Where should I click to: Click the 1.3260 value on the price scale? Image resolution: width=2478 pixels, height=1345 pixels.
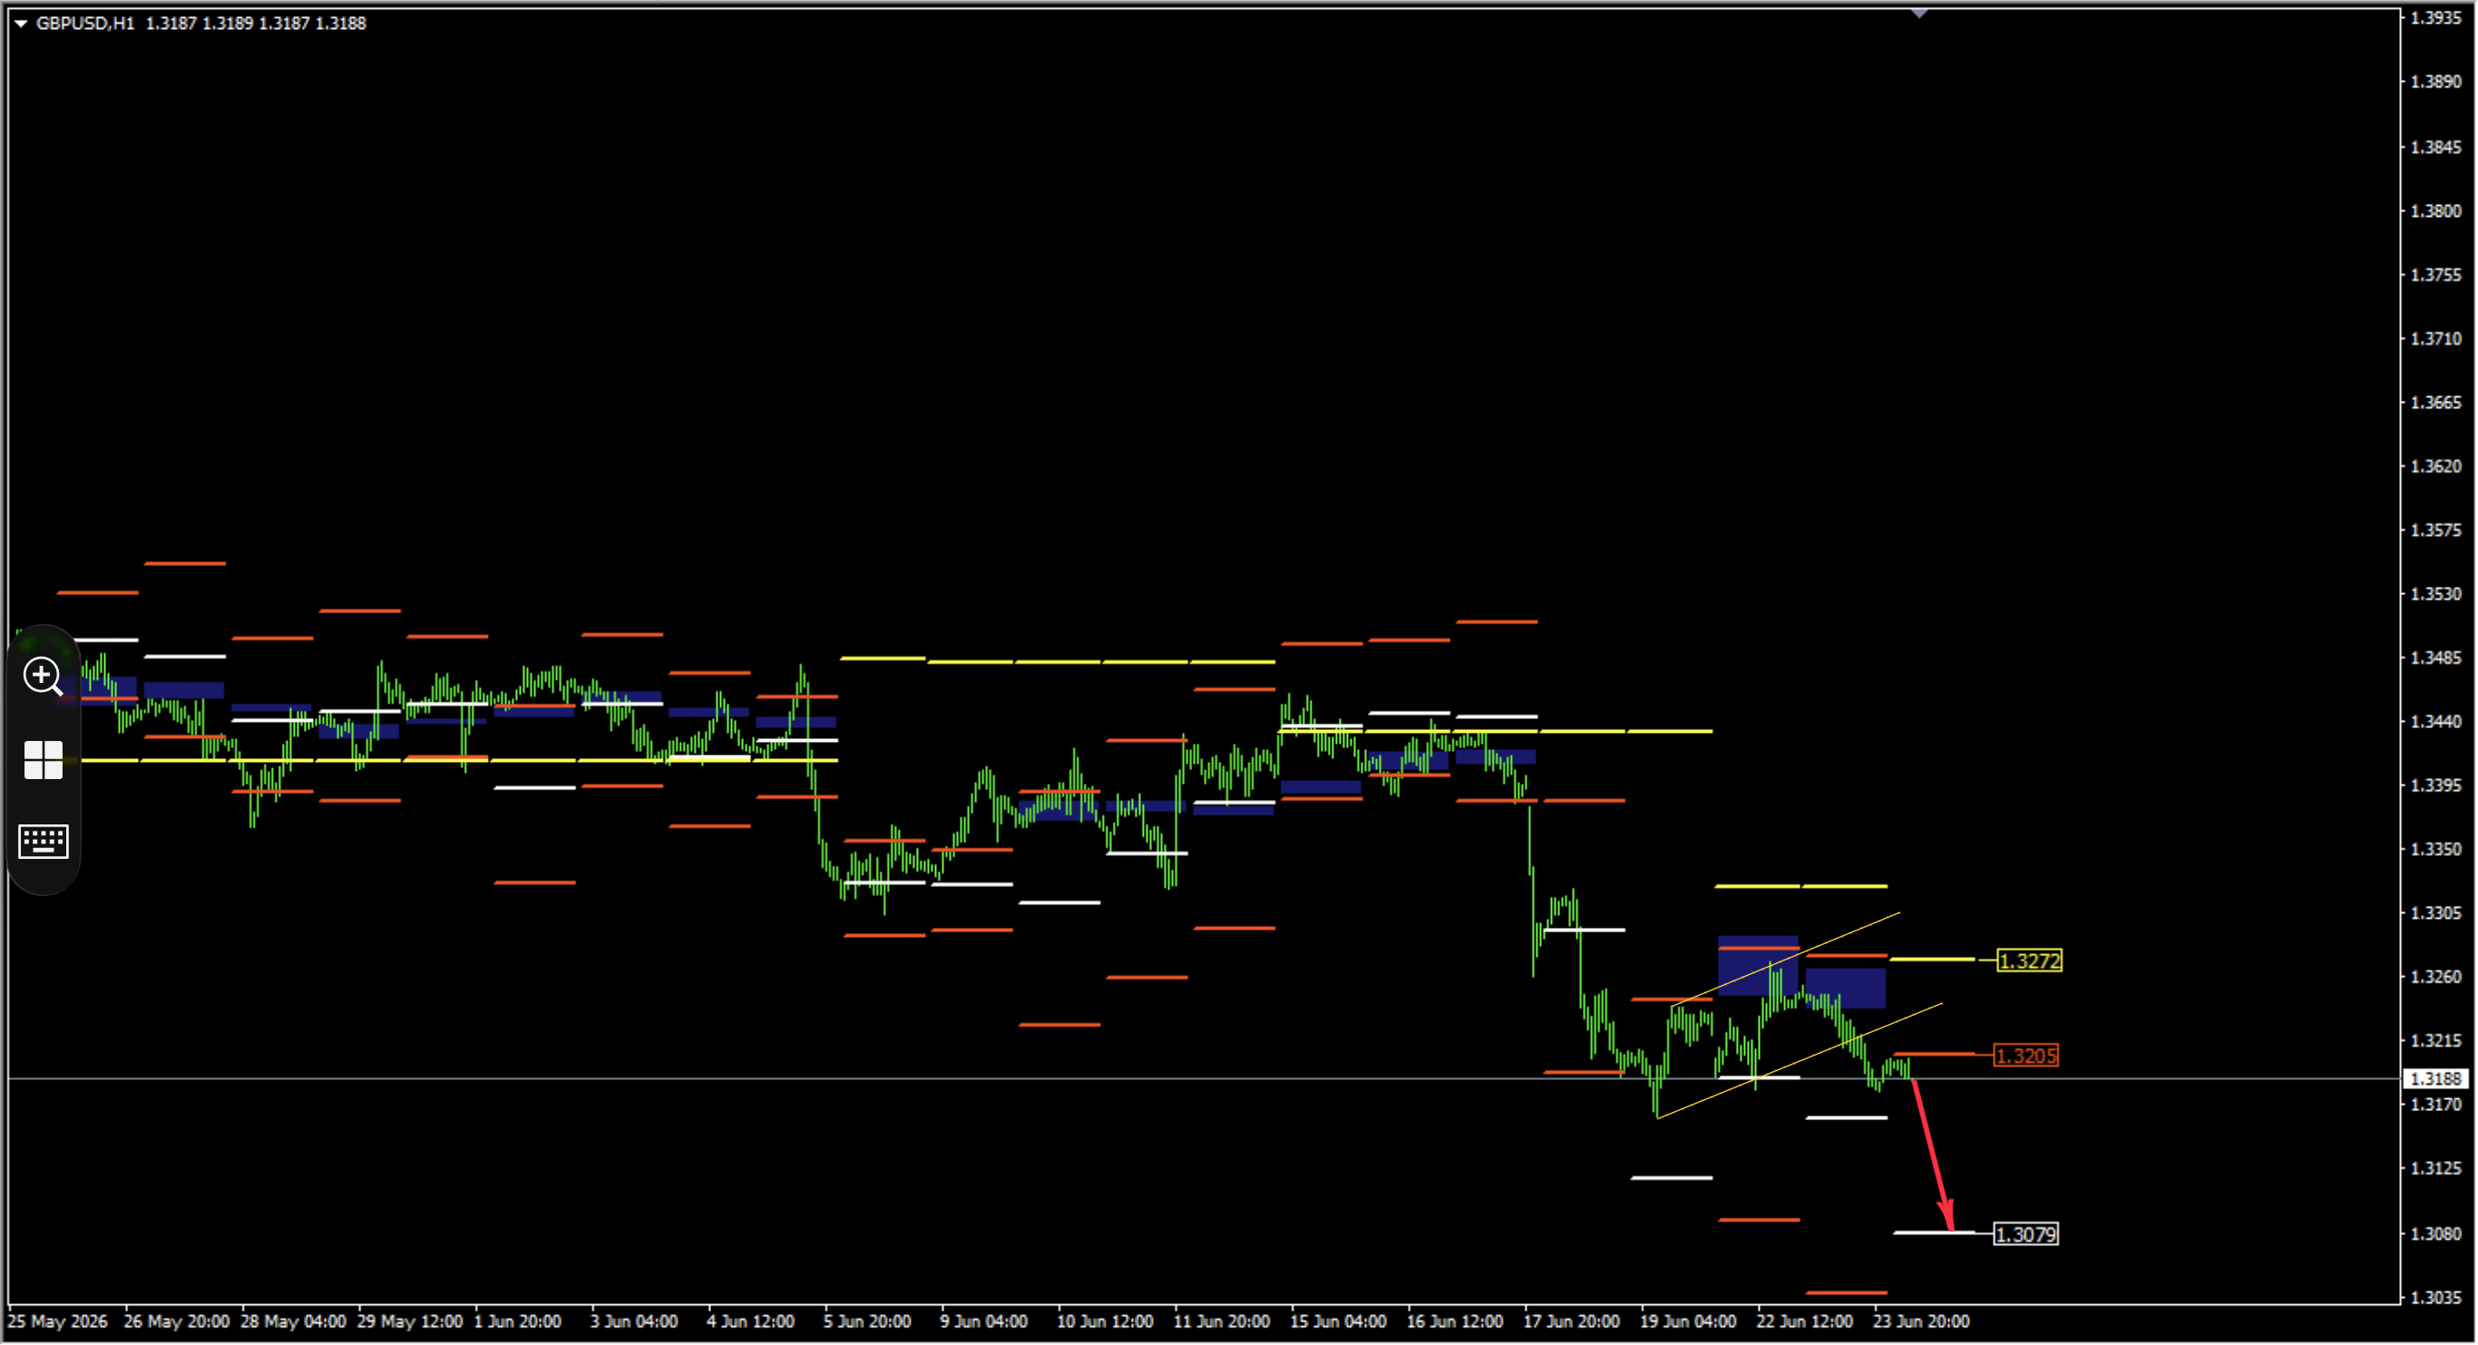(2435, 978)
